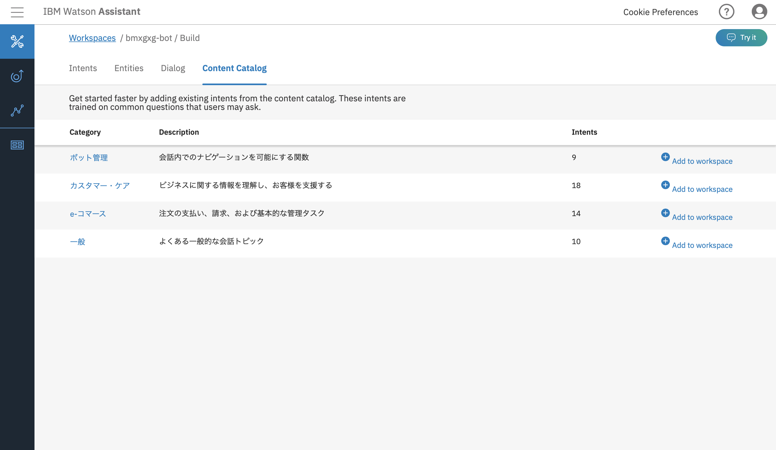Click plus icon for ボット管理 row
Screen dimensions: 776x450
click(665, 157)
